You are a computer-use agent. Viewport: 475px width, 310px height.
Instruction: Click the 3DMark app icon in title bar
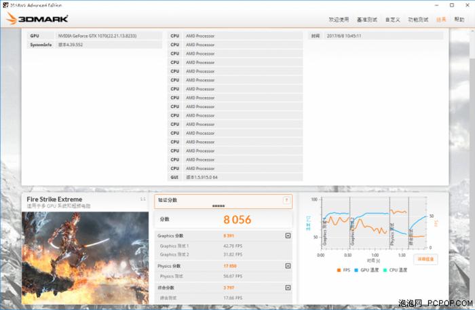[x=5, y=5]
